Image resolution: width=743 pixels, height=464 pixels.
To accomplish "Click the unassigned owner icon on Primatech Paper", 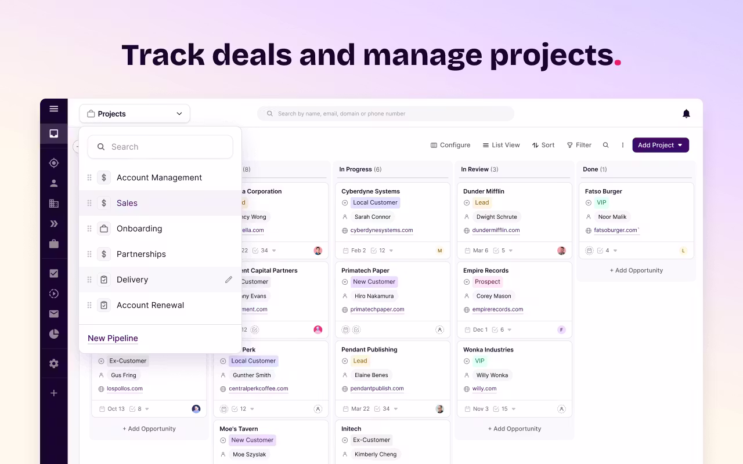I will pyautogui.click(x=440, y=329).
